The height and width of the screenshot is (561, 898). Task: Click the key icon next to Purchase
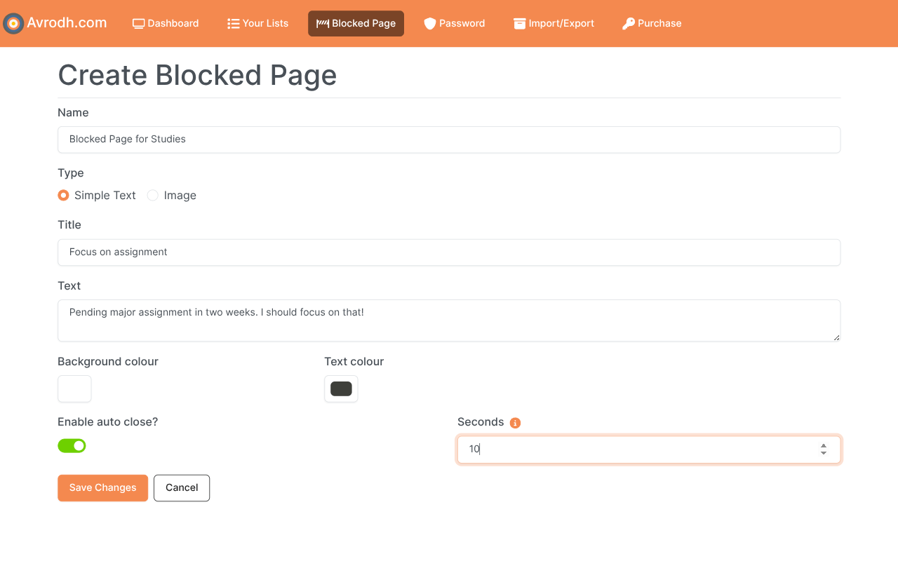point(628,23)
